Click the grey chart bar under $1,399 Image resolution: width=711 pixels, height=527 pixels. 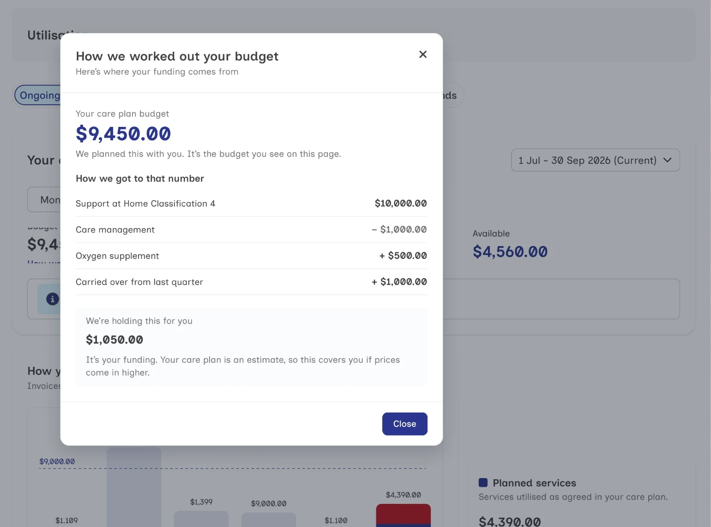point(201,519)
